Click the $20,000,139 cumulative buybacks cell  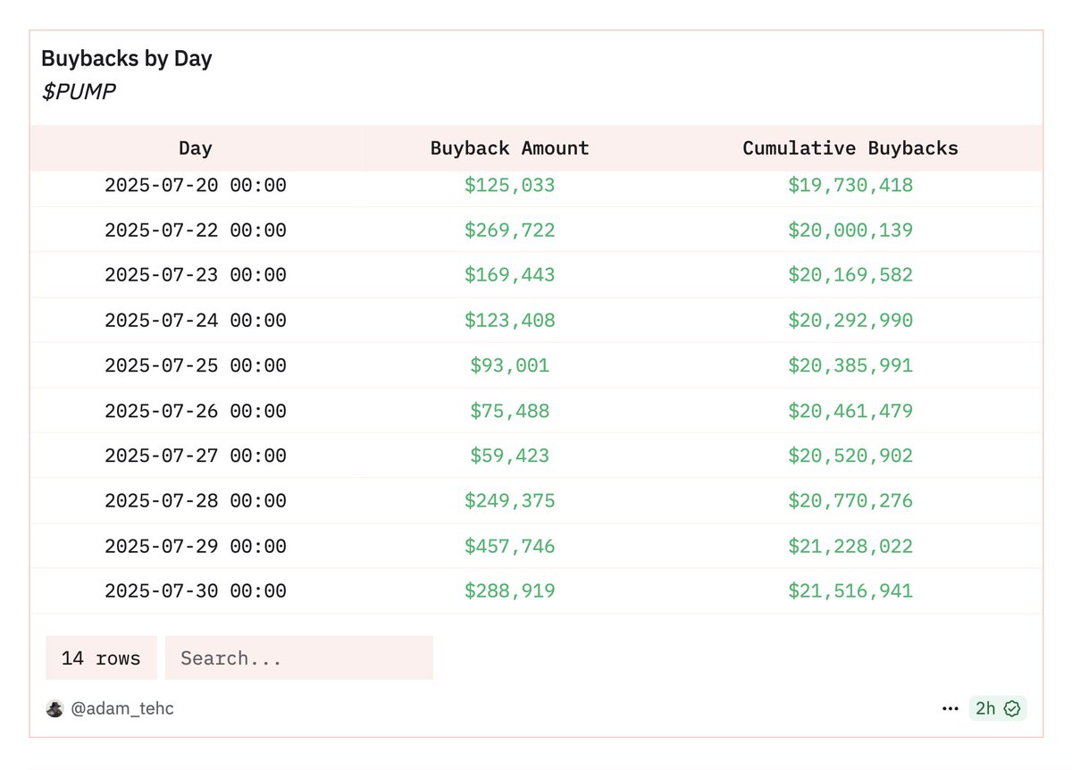(850, 230)
